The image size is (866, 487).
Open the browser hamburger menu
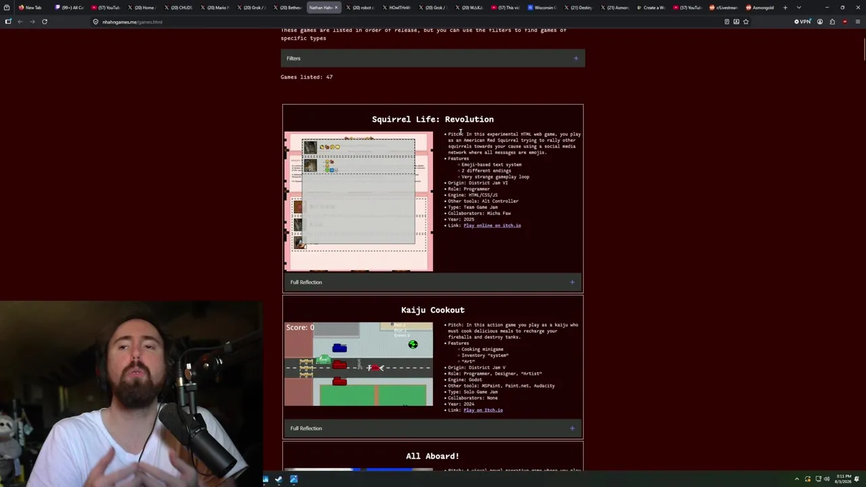coord(857,22)
